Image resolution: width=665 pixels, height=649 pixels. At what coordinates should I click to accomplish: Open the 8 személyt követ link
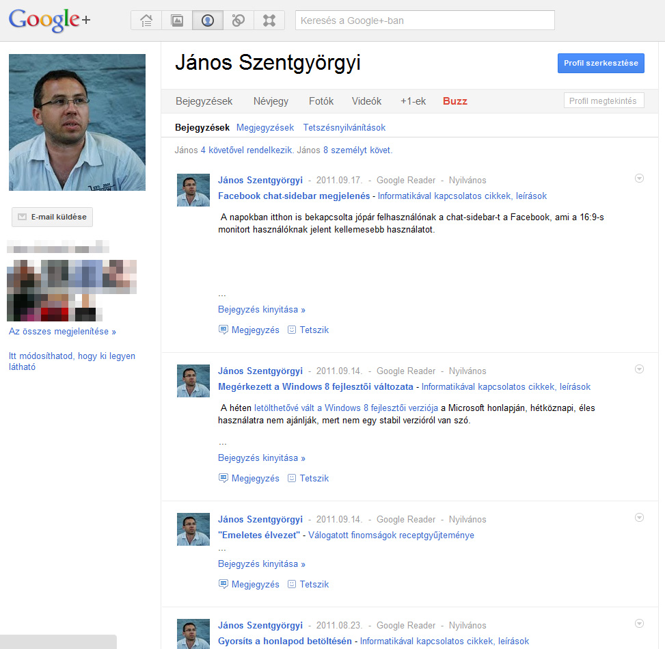pos(357,150)
